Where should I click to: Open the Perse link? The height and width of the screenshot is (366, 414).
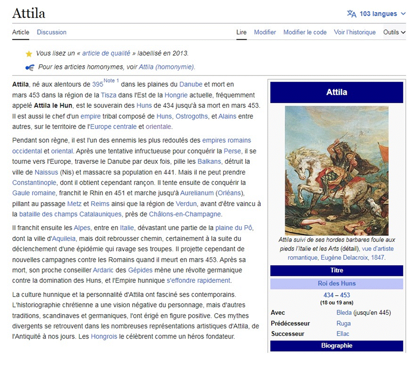click(232, 151)
